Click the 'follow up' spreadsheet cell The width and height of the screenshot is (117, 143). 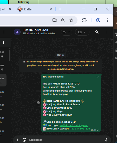pos(24,2)
